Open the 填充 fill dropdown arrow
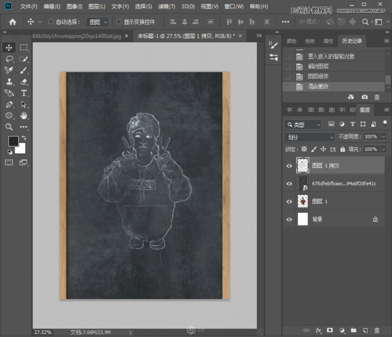392x337 pixels. click(383, 149)
